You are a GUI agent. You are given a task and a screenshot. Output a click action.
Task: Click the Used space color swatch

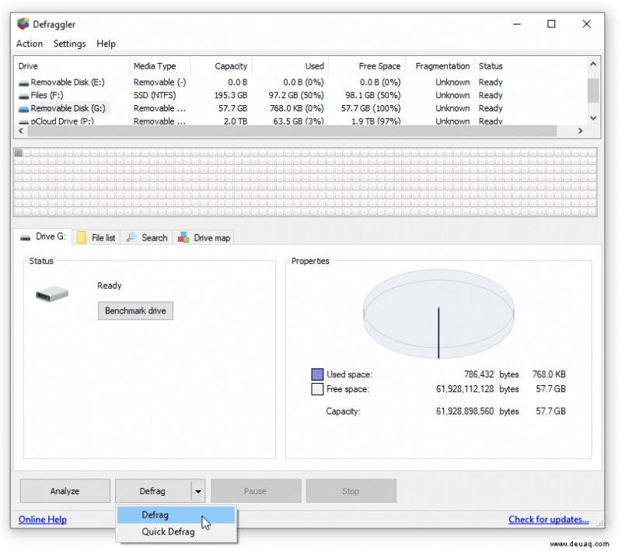click(x=317, y=374)
